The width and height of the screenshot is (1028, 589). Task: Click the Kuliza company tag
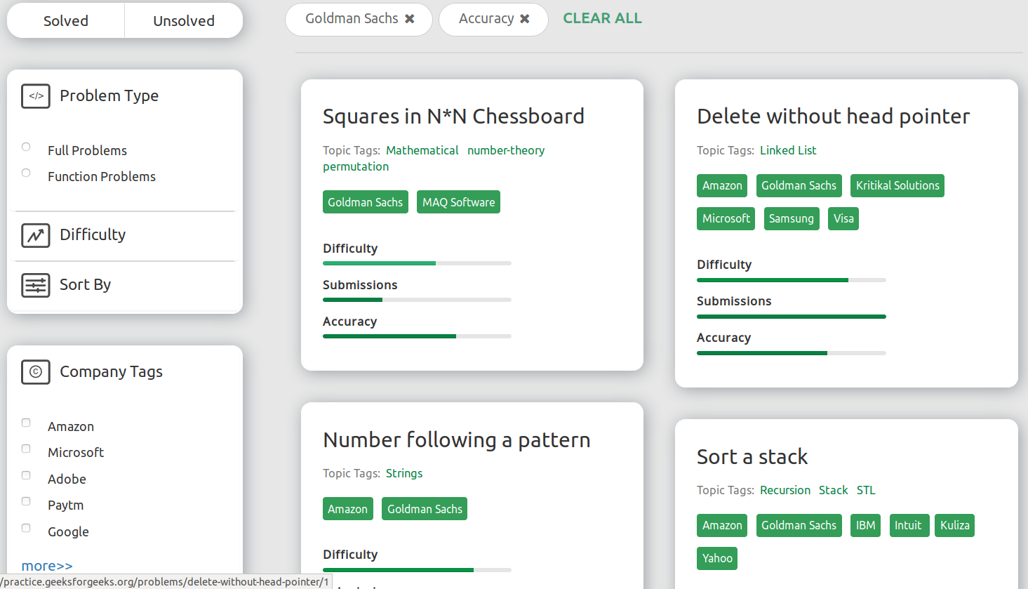tap(955, 525)
